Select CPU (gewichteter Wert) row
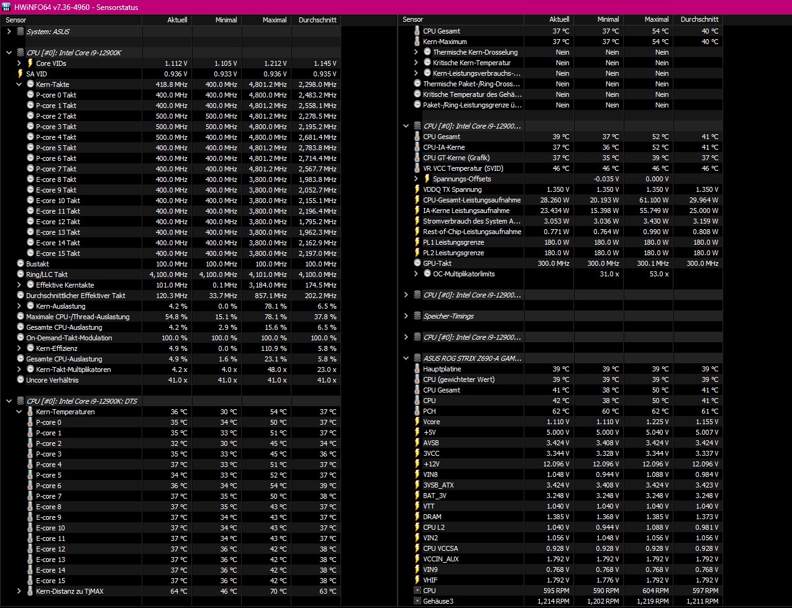Screen dimensions: 792x608 click(x=560, y=379)
